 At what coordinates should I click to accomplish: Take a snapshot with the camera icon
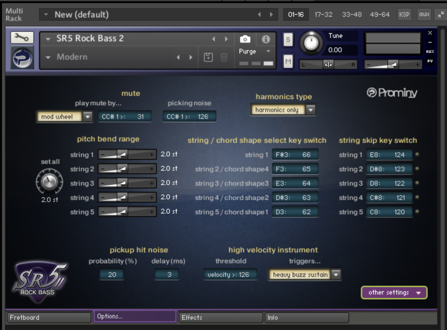click(245, 39)
